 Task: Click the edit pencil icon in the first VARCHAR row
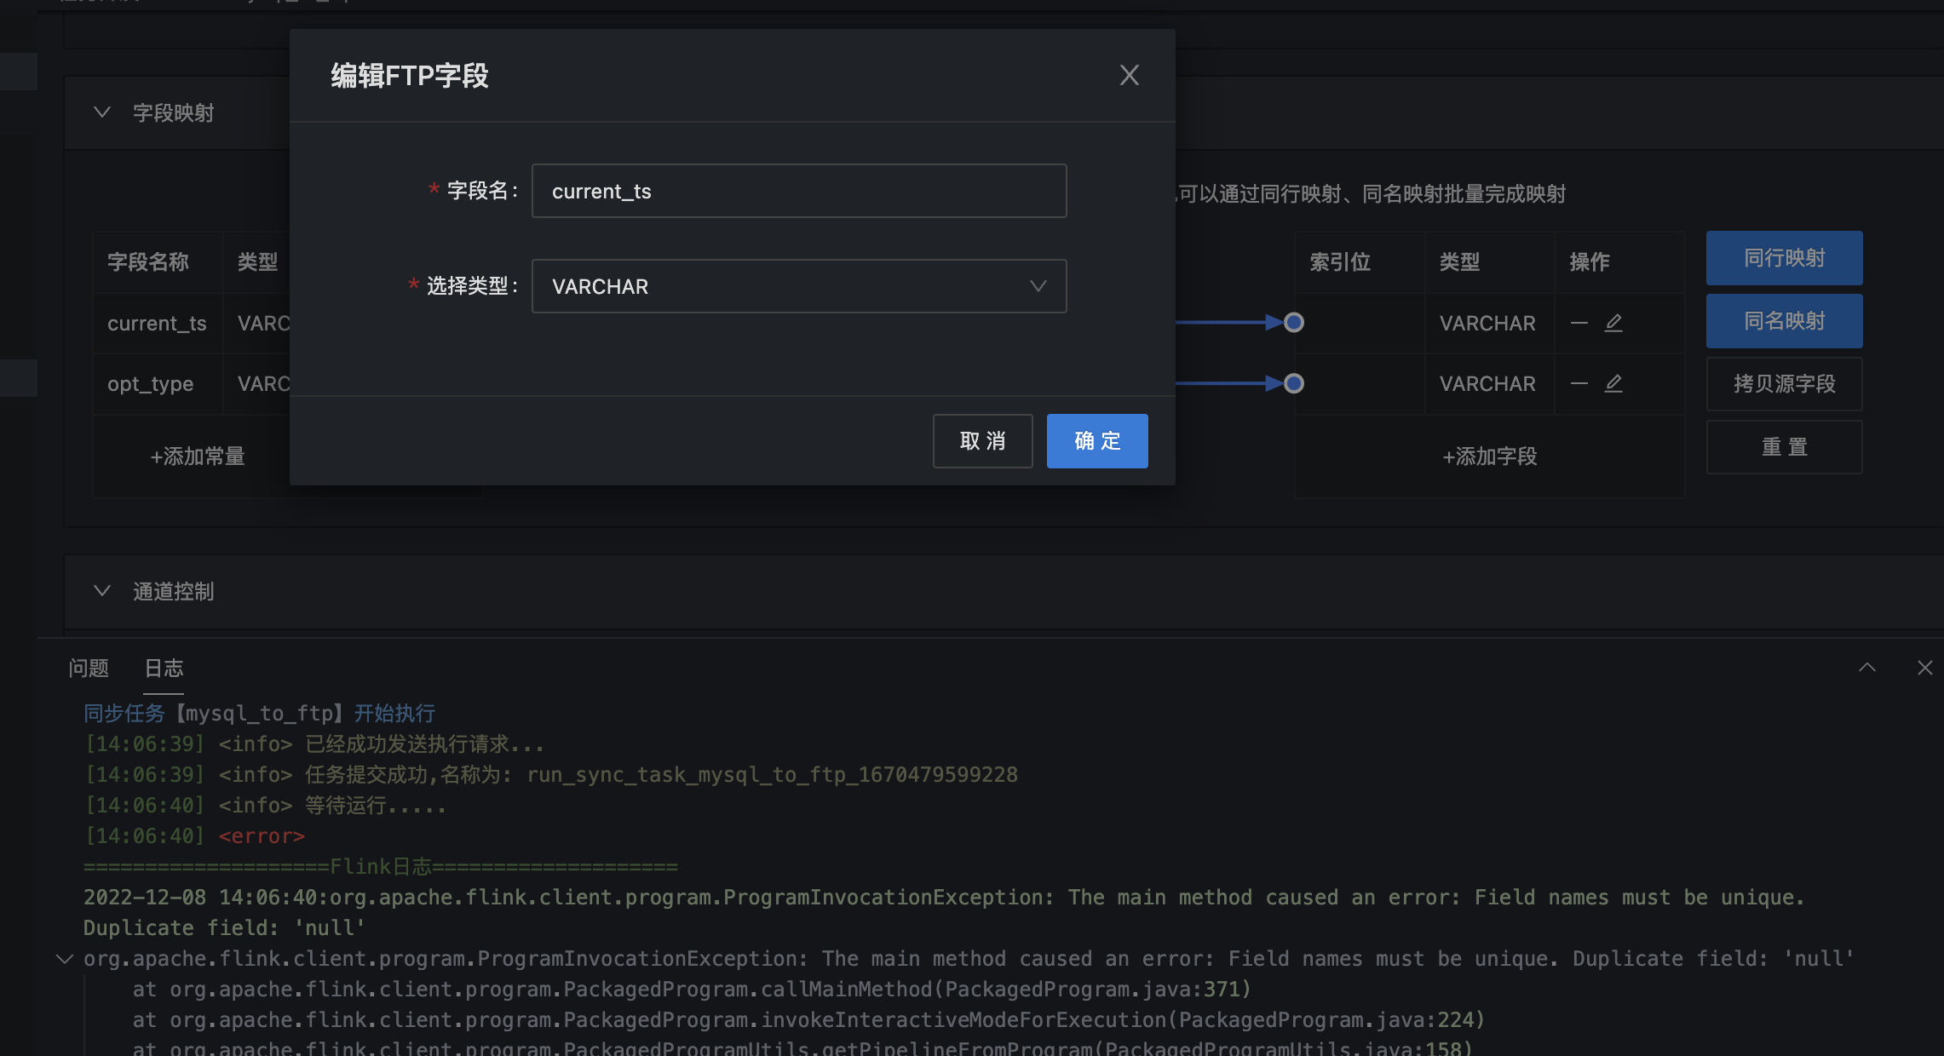pos(1613,323)
